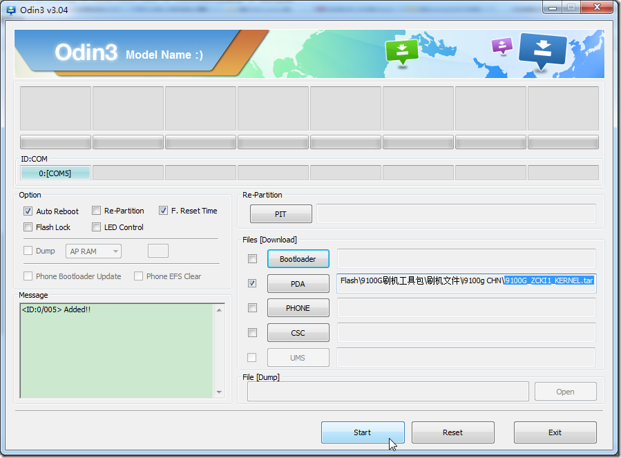Enable the LED Control checkbox

coord(96,227)
